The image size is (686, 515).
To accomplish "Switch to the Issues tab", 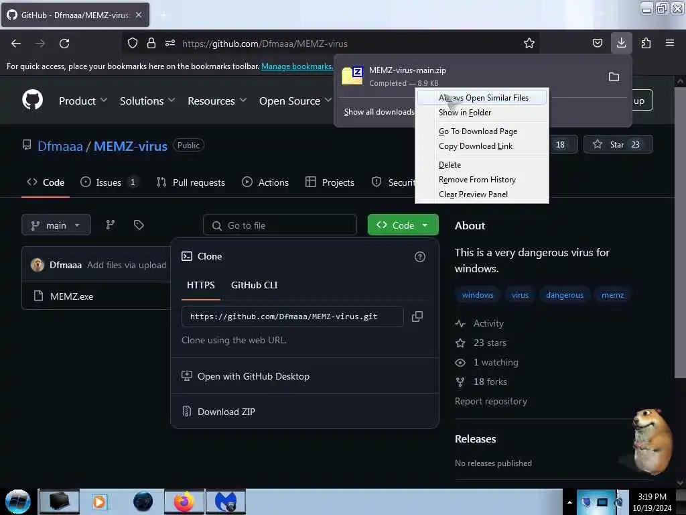I will (109, 182).
